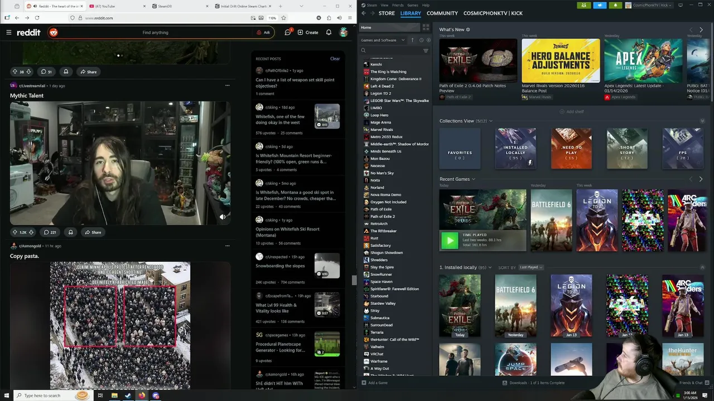The image size is (714, 401).
Task: Open advanced library filter icon
Action: click(x=426, y=51)
